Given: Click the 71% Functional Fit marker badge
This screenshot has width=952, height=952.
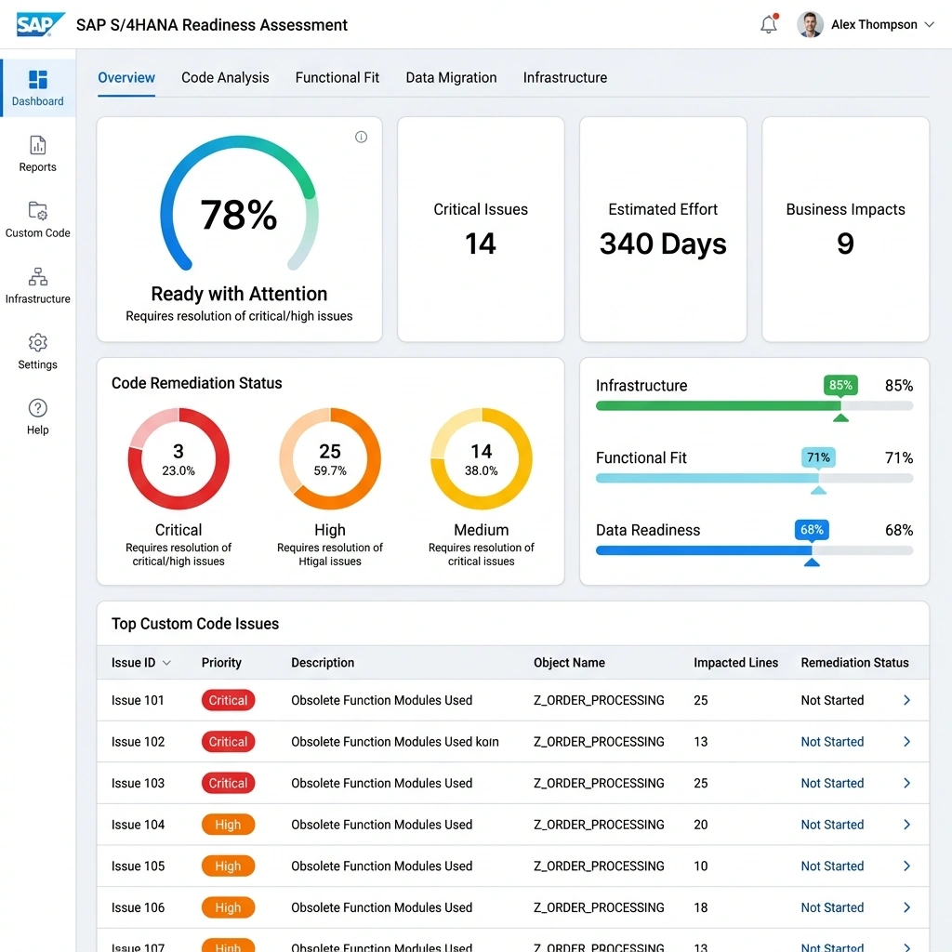Looking at the screenshot, I should [x=818, y=457].
